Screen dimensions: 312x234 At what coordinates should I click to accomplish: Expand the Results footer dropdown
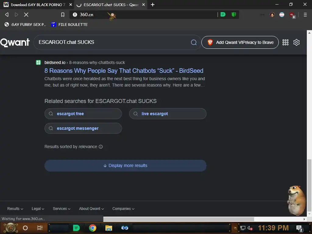[x=15, y=208]
